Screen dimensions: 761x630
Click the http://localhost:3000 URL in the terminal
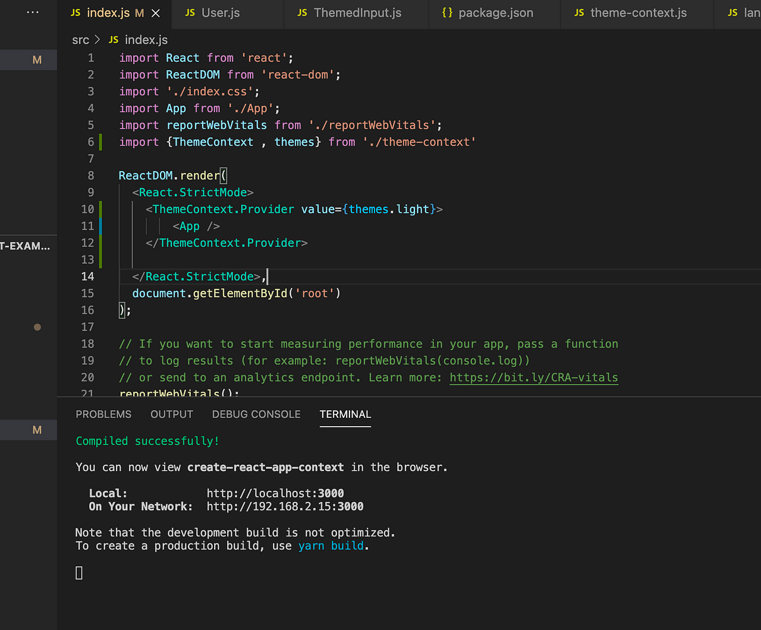pyautogui.click(x=275, y=493)
